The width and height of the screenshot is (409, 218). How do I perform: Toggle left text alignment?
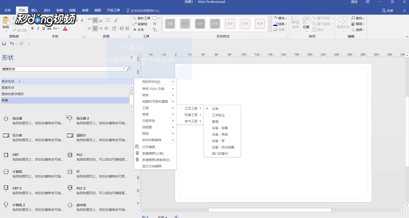tap(89, 29)
